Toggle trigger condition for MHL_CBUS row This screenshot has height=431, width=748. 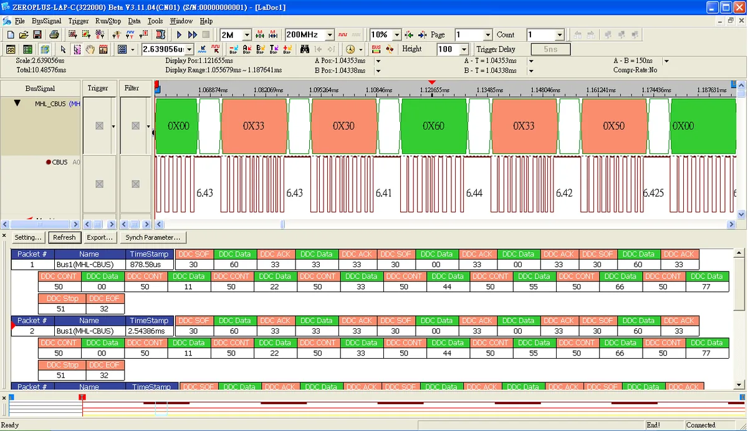click(x=99, y=126)
